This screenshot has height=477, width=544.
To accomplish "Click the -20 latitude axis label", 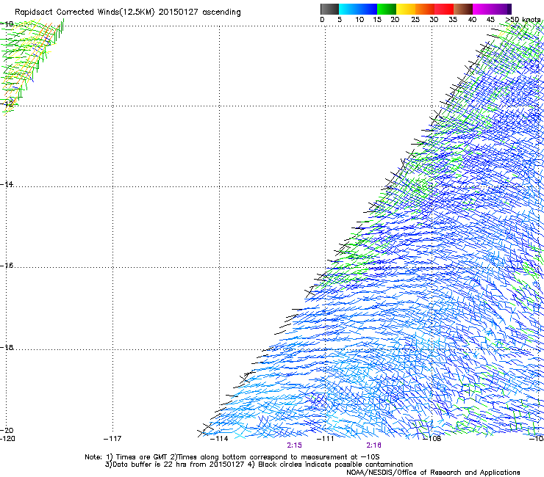I will pyautogui.click(x=7, y=430).
